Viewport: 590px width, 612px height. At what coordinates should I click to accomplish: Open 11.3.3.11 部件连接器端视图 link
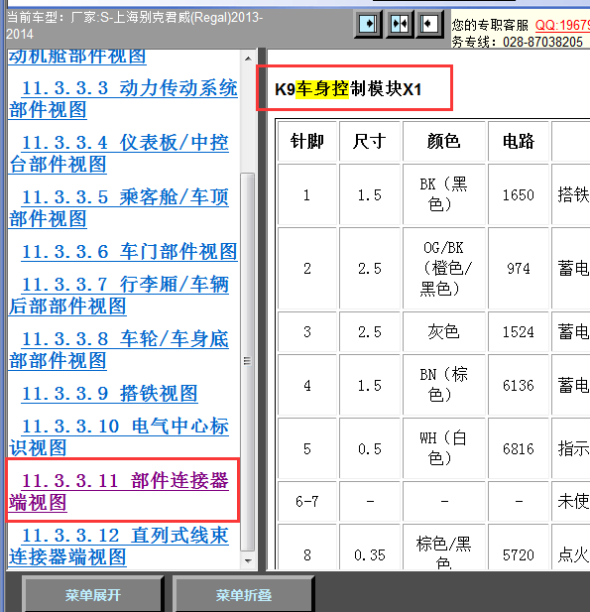coord(118,491)
